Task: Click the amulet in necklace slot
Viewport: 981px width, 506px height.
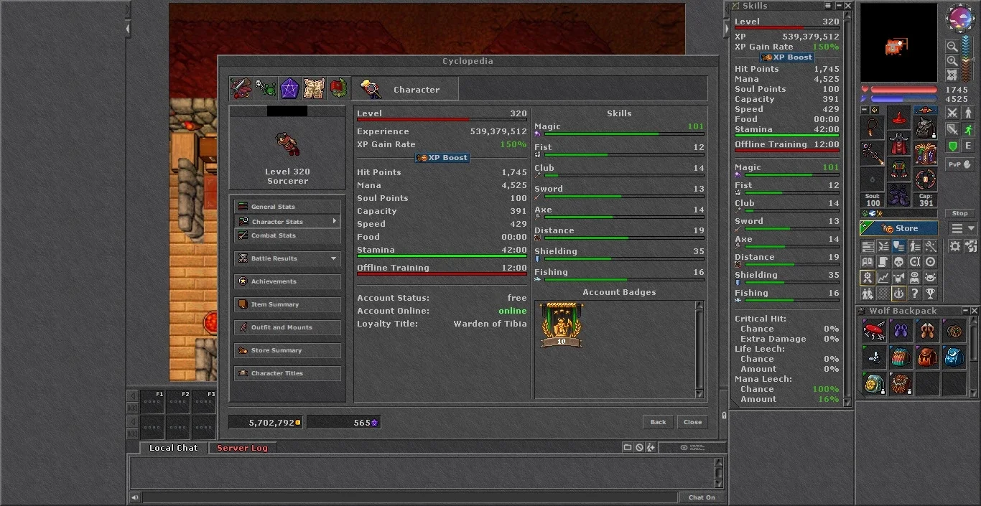Action: 873,128
